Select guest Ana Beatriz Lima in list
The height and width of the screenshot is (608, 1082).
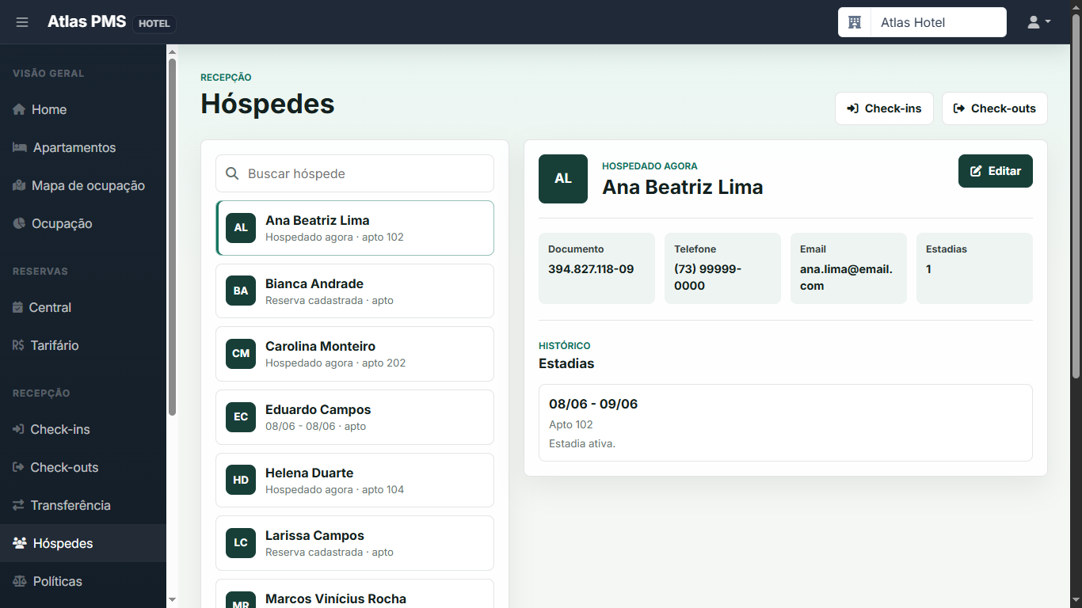pyautogui.click(x=355, y=228)
